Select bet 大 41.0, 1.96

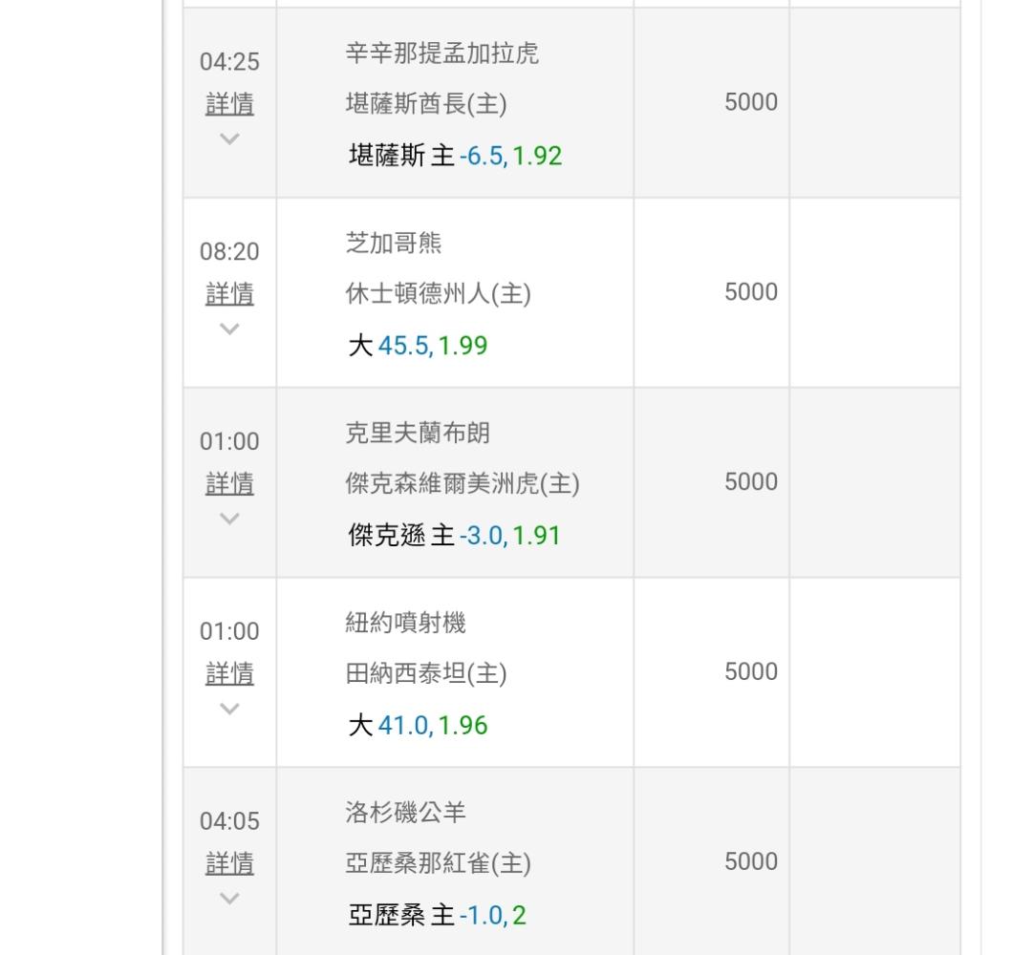[x=418, y=726]
